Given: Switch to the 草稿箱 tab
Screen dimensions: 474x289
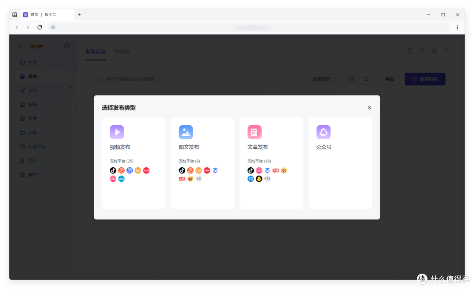Looking at the screenshot, I should [121, 52].
